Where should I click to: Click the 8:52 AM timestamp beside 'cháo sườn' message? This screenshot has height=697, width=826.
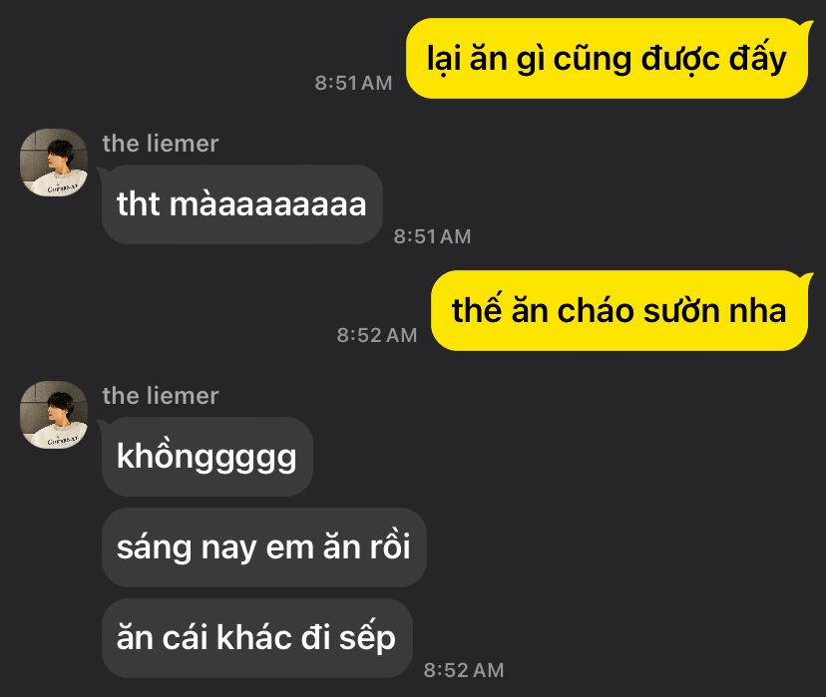click(x=377, y=335)
